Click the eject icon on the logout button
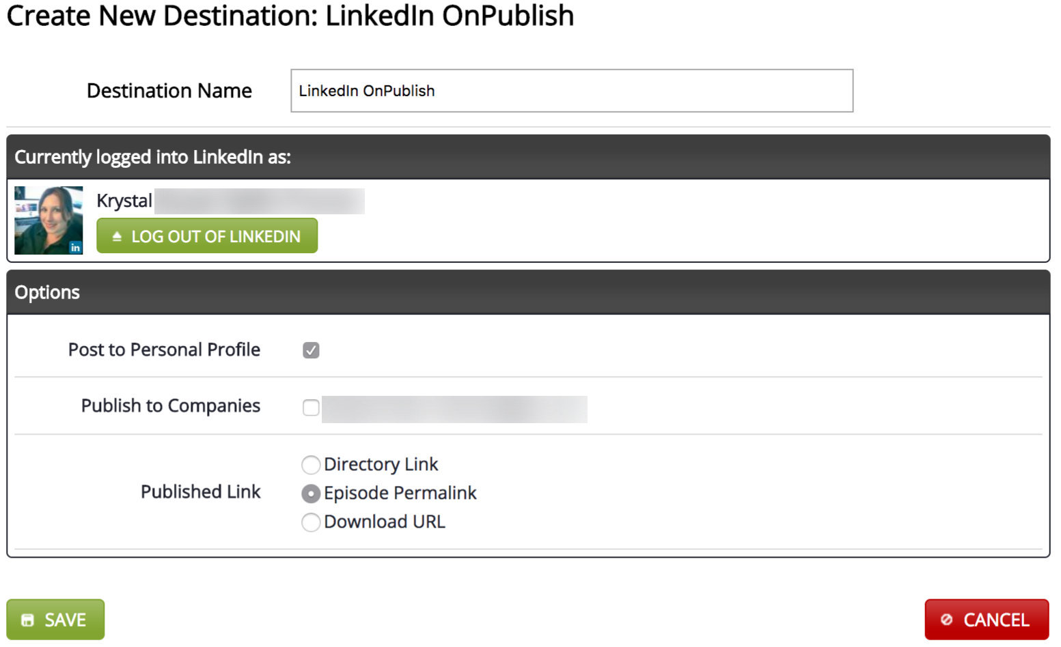This screenshot has height=647, width=1061. coord(117,236)
